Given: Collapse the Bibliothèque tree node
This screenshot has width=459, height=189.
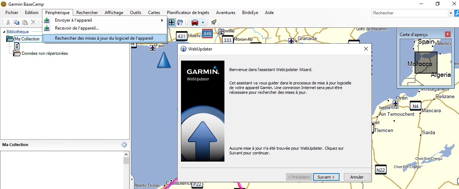Looking at the screenshot, I should tap(3, 32).
